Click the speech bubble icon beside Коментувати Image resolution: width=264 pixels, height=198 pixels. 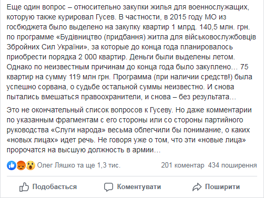point(108,187)
